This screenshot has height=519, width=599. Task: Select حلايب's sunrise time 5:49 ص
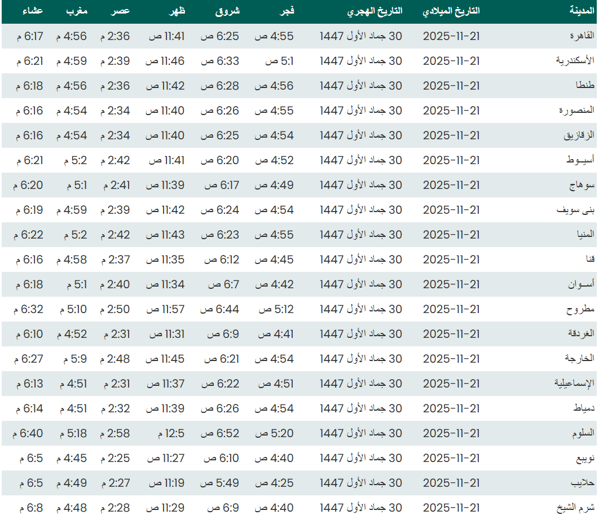pyautogui.click(x=220, y=483)
